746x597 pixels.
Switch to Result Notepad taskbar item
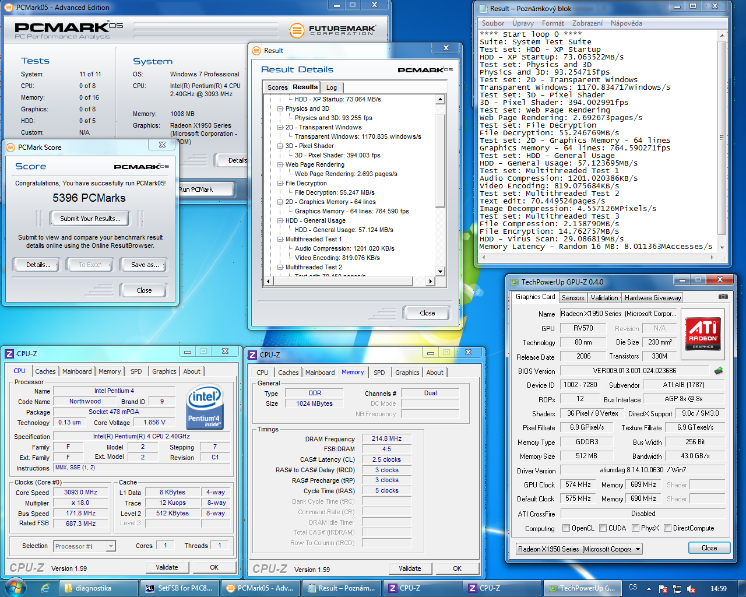pos(342,588)
